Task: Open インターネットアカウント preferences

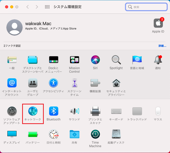Action: click(12, 83)
